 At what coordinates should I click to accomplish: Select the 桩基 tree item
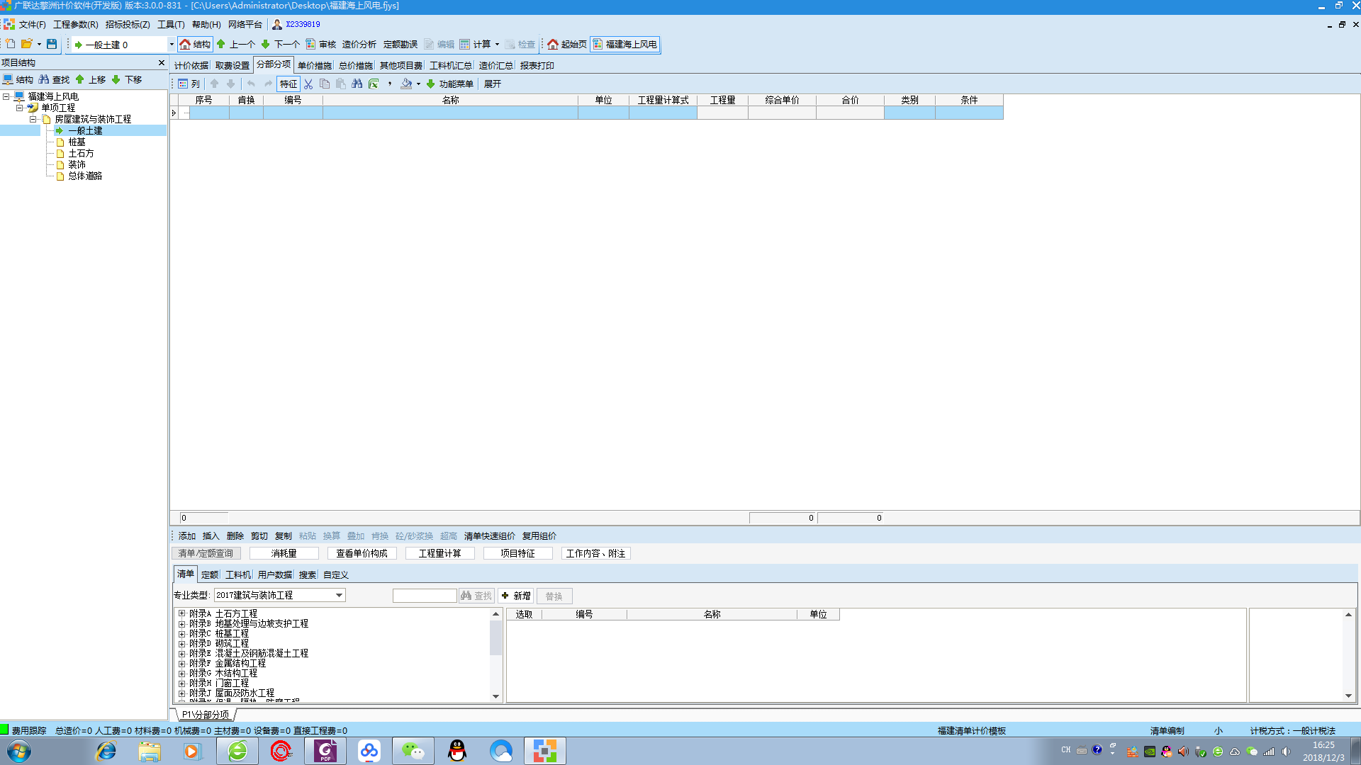[77, 142]
